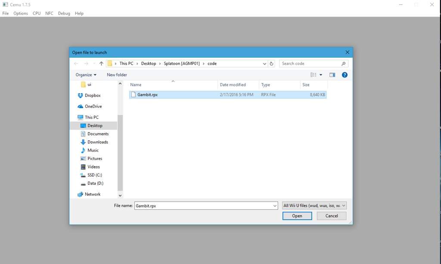Select Network in navigation pane

93,194
